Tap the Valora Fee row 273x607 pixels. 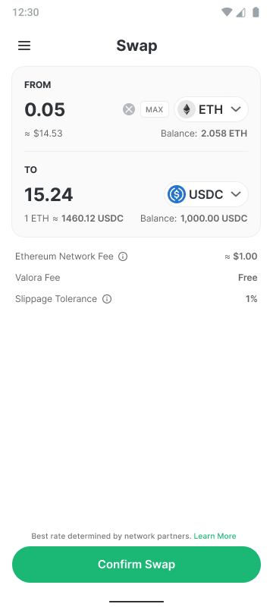click(x=136, y=278)
